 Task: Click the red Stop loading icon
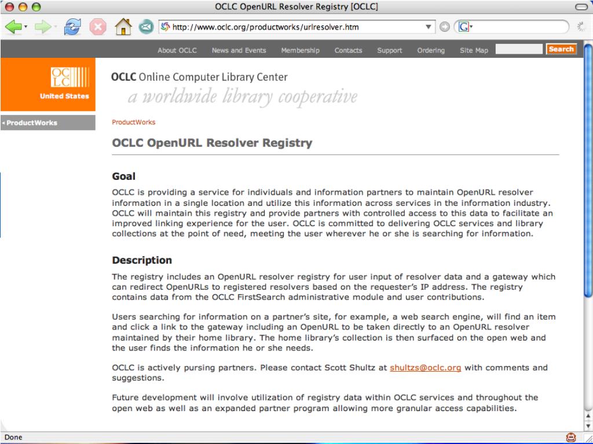pos(98,27)
